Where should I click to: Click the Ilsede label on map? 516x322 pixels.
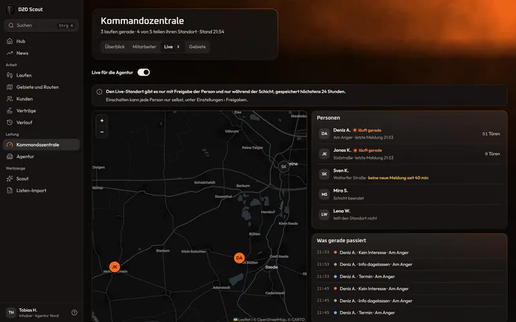[272, 267]
